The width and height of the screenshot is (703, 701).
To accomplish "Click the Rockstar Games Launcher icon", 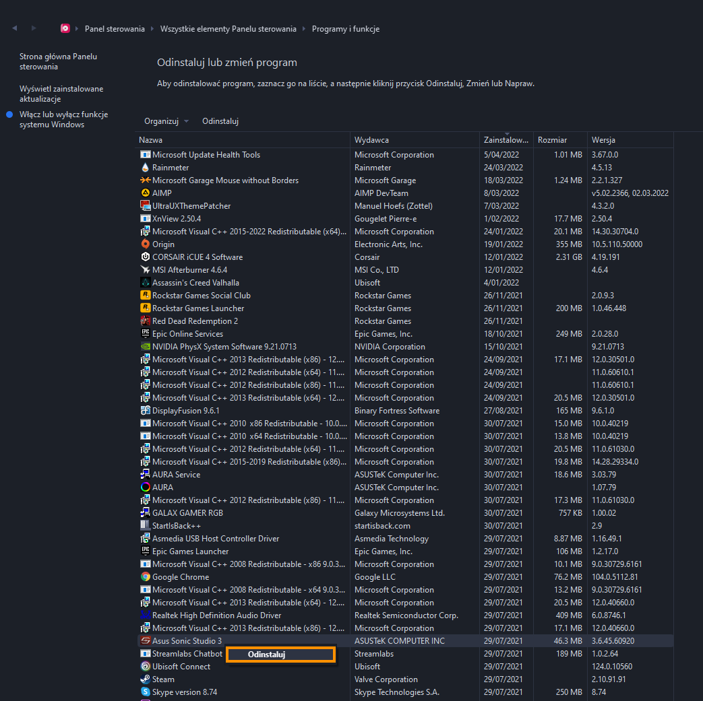I will 145,308.
